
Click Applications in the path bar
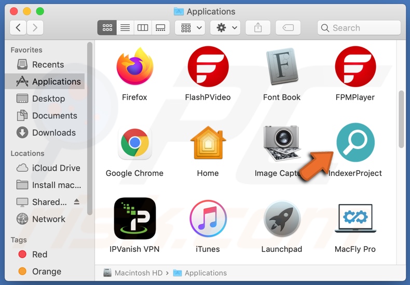pos(200,273)
